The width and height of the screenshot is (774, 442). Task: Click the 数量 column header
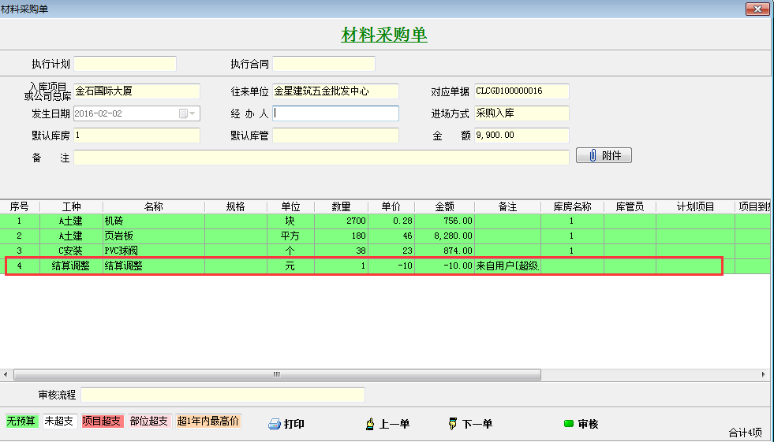pos(341,206)
